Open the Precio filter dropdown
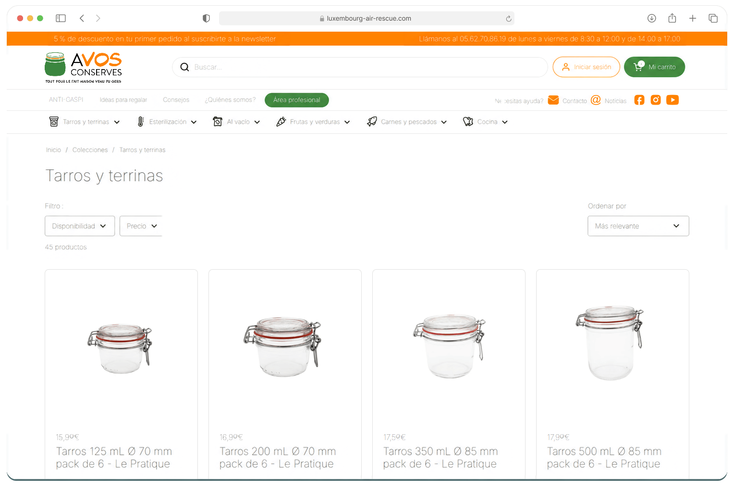 (x=141, y=226)
